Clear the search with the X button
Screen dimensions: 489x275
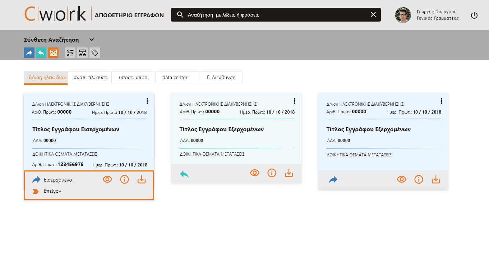[373, 15]
